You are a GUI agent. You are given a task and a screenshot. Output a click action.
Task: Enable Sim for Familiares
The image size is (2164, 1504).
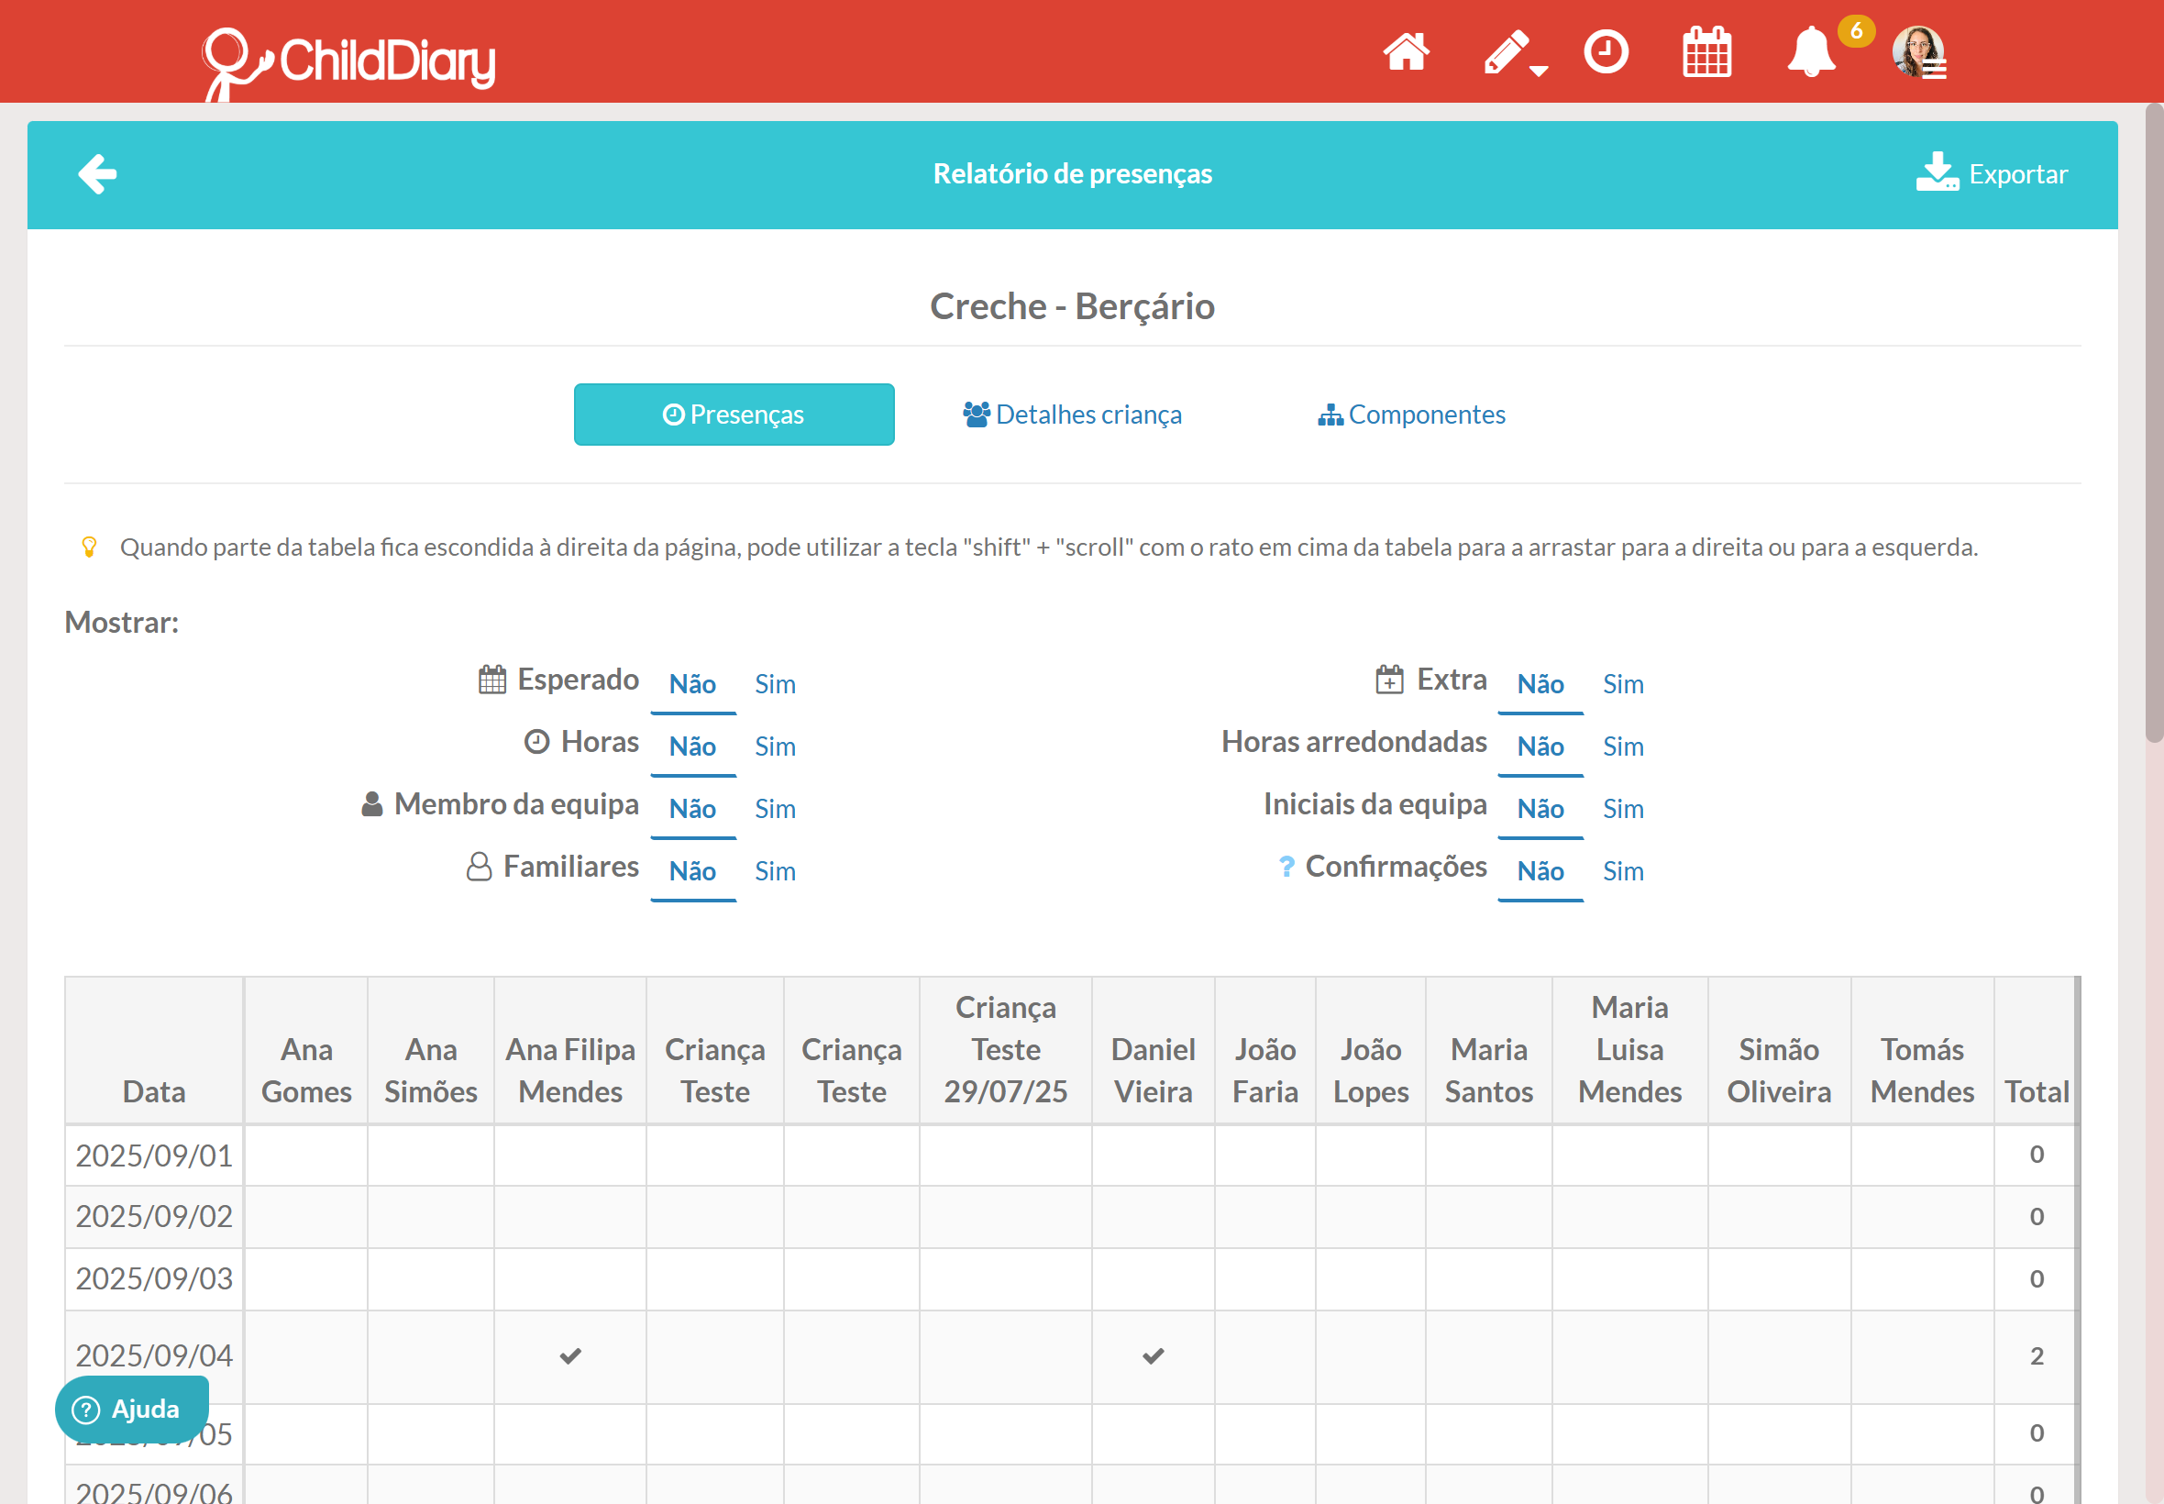coord(775,870)
